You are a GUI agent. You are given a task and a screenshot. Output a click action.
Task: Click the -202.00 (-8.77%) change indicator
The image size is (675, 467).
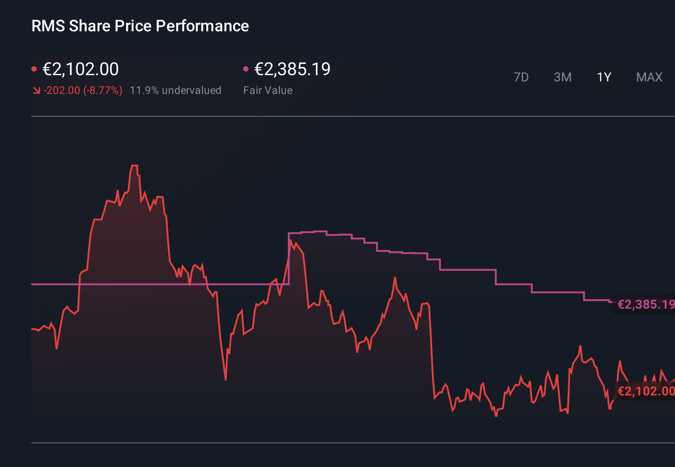point(83,90)
